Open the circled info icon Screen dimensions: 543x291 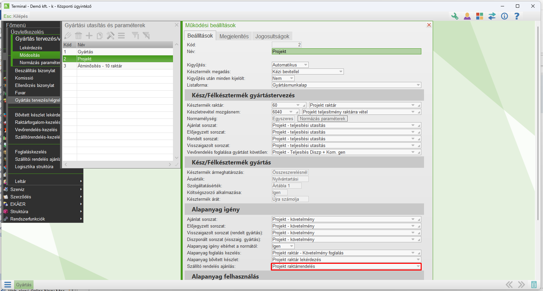click(504, 16)
